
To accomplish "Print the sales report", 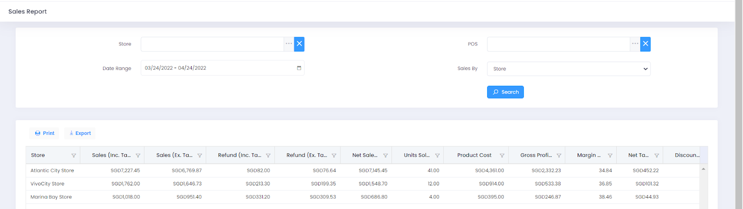I will [x=45, y=133].
